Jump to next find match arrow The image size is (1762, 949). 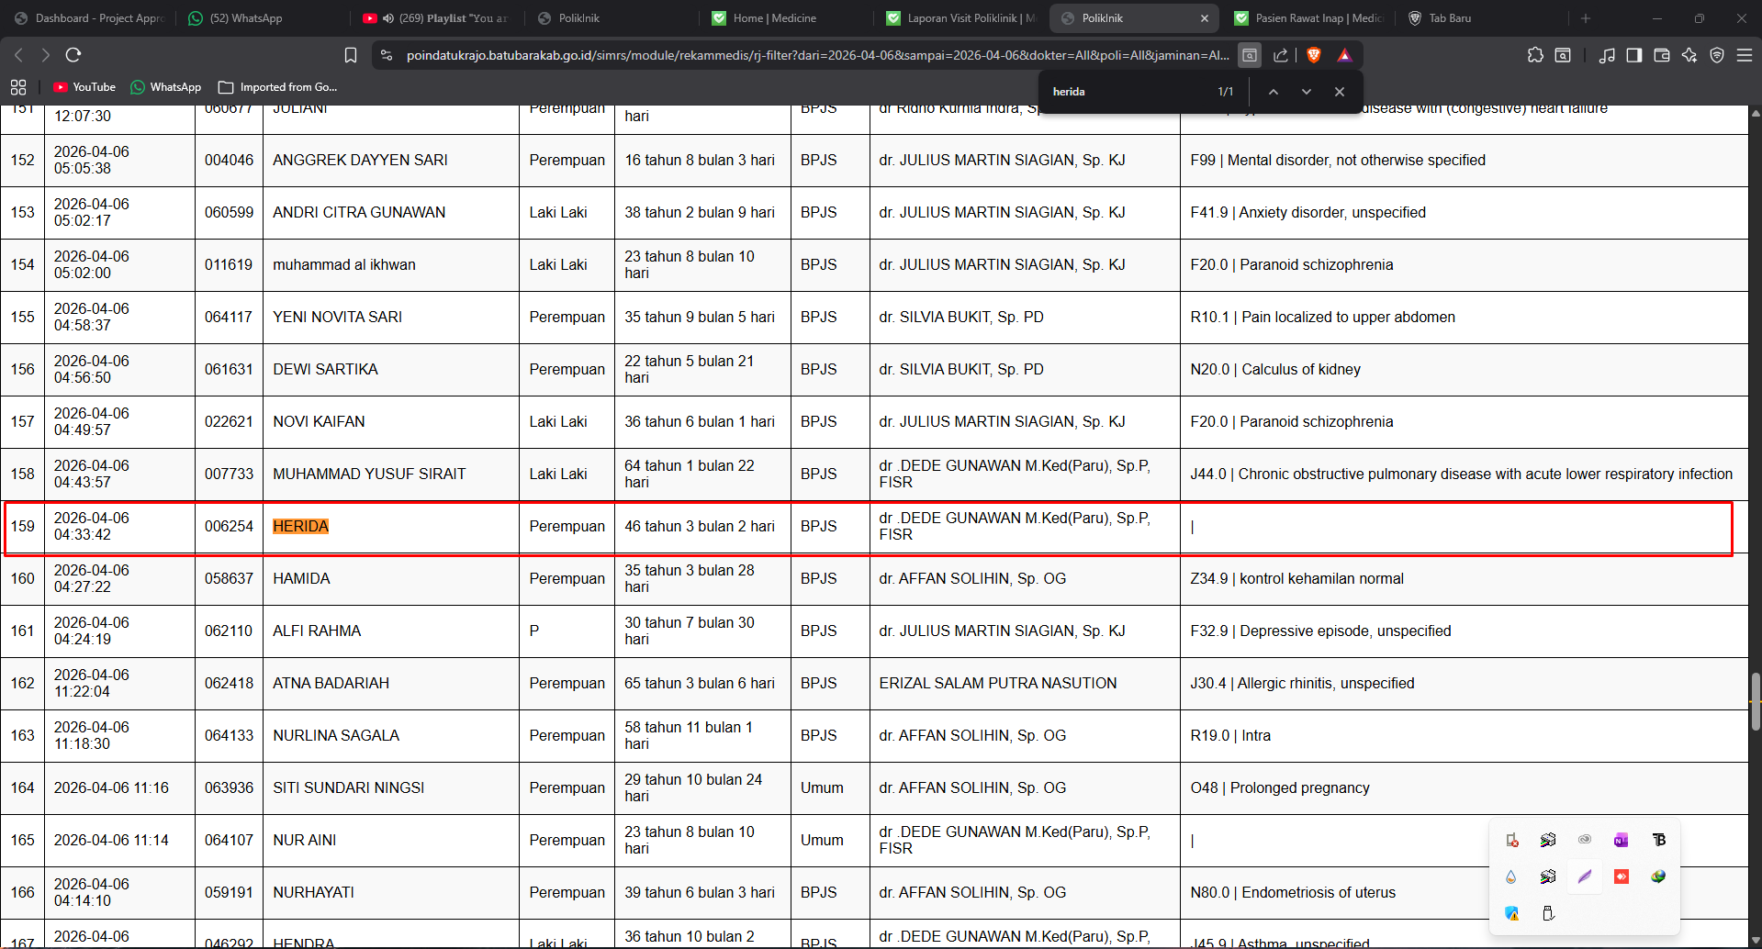click(1307, 92)
